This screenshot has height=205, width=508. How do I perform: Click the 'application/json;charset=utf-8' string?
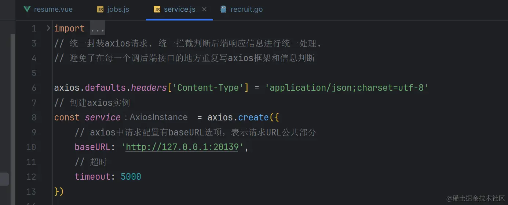click(347, 88)
